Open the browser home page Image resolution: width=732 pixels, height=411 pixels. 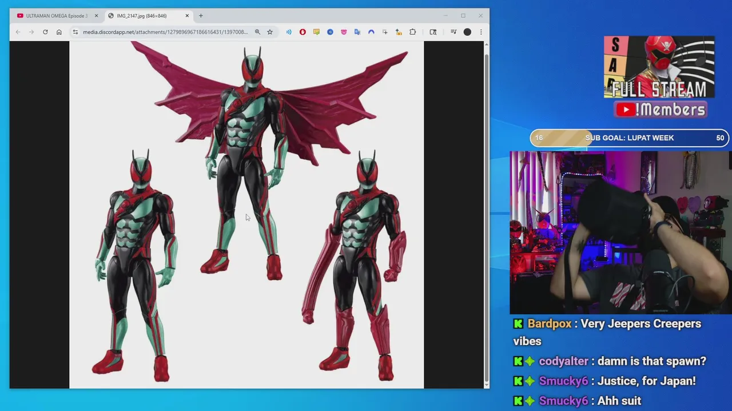[59, 32]
